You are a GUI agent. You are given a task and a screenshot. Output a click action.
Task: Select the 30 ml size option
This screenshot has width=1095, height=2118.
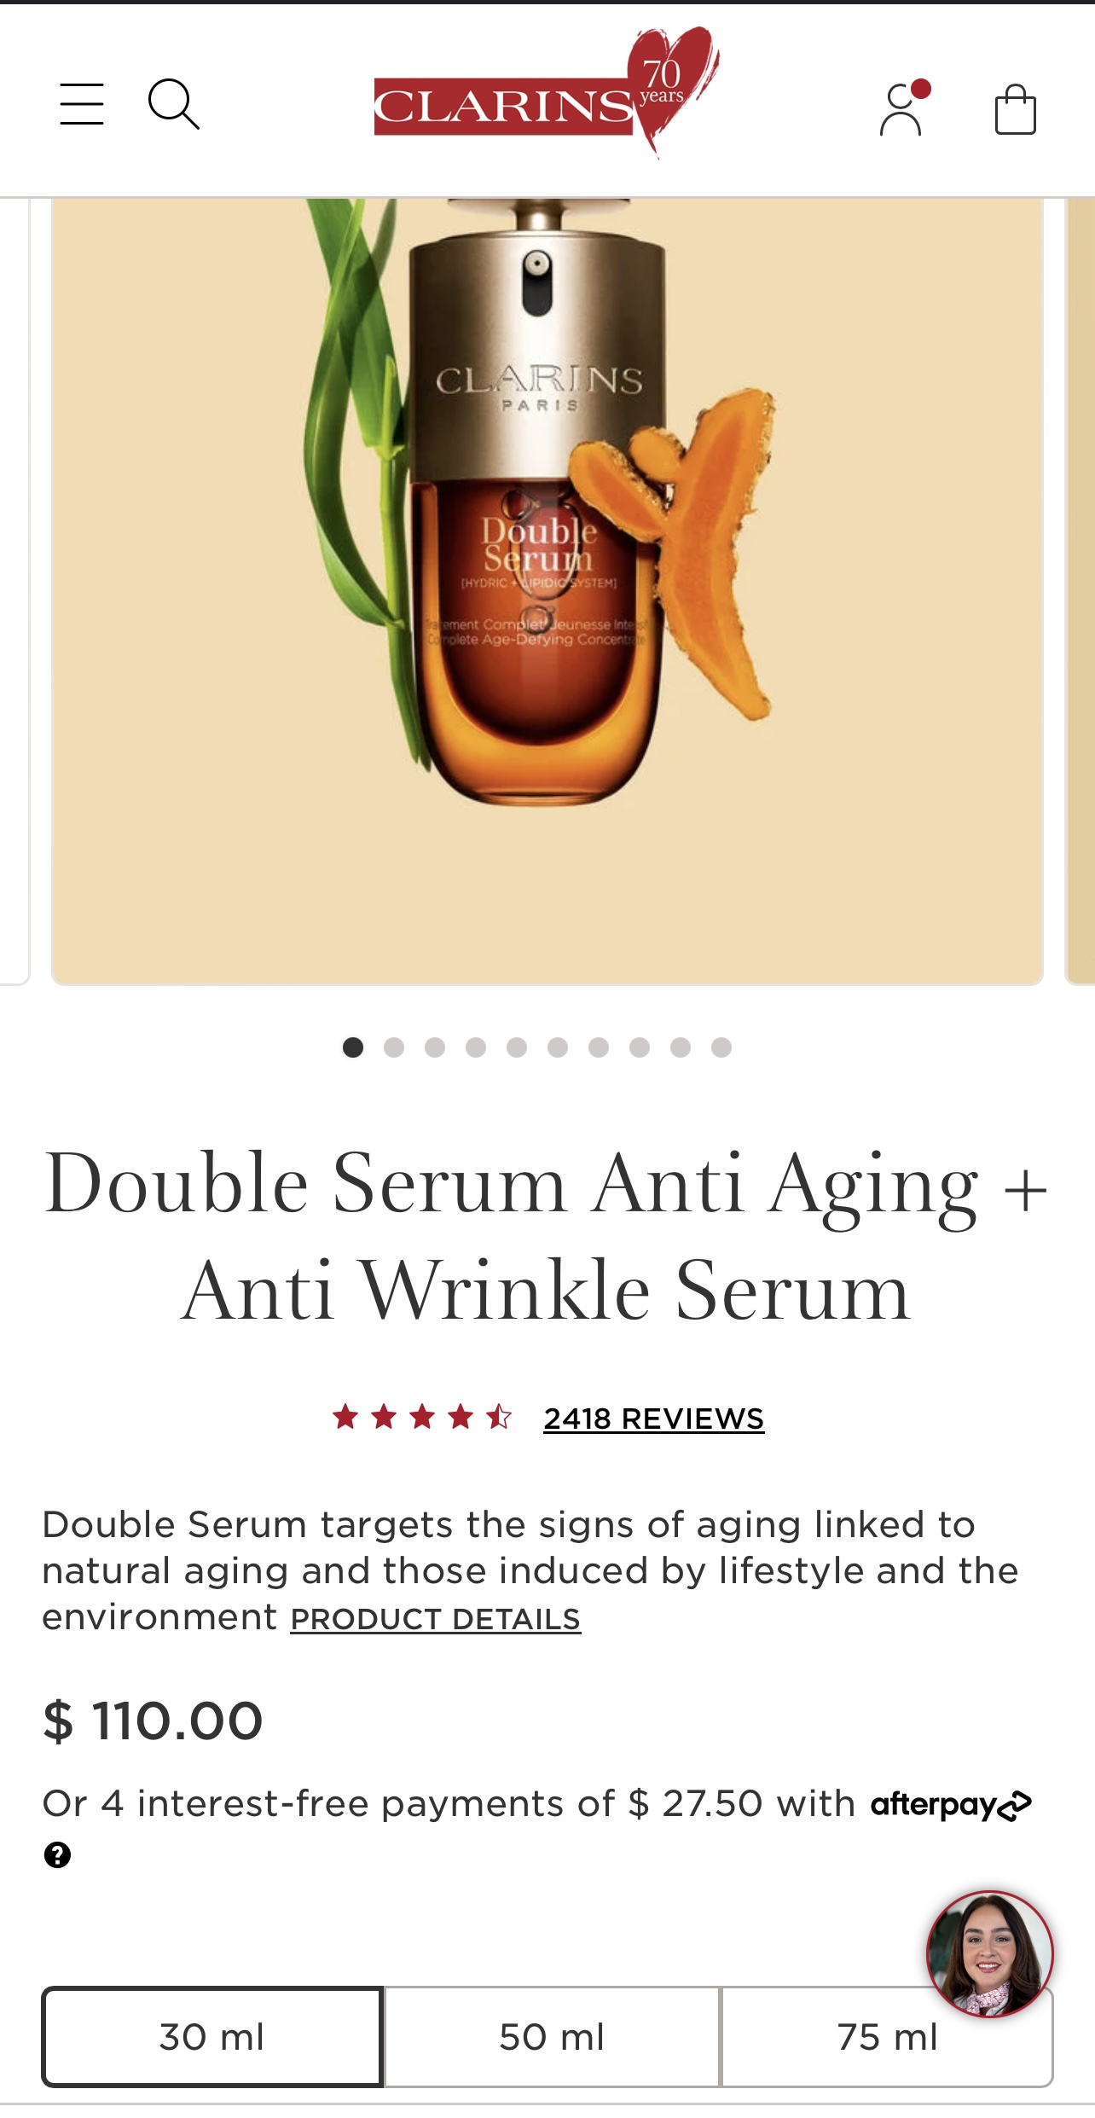212,2037
